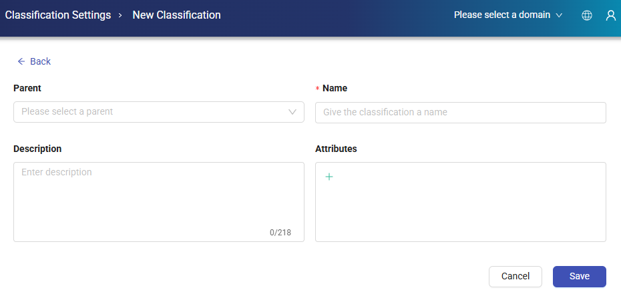Click the Description label heading

tap(37, 149)
